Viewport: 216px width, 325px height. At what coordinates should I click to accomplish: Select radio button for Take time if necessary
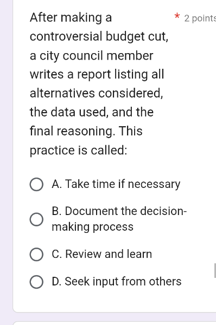point(36,184)
